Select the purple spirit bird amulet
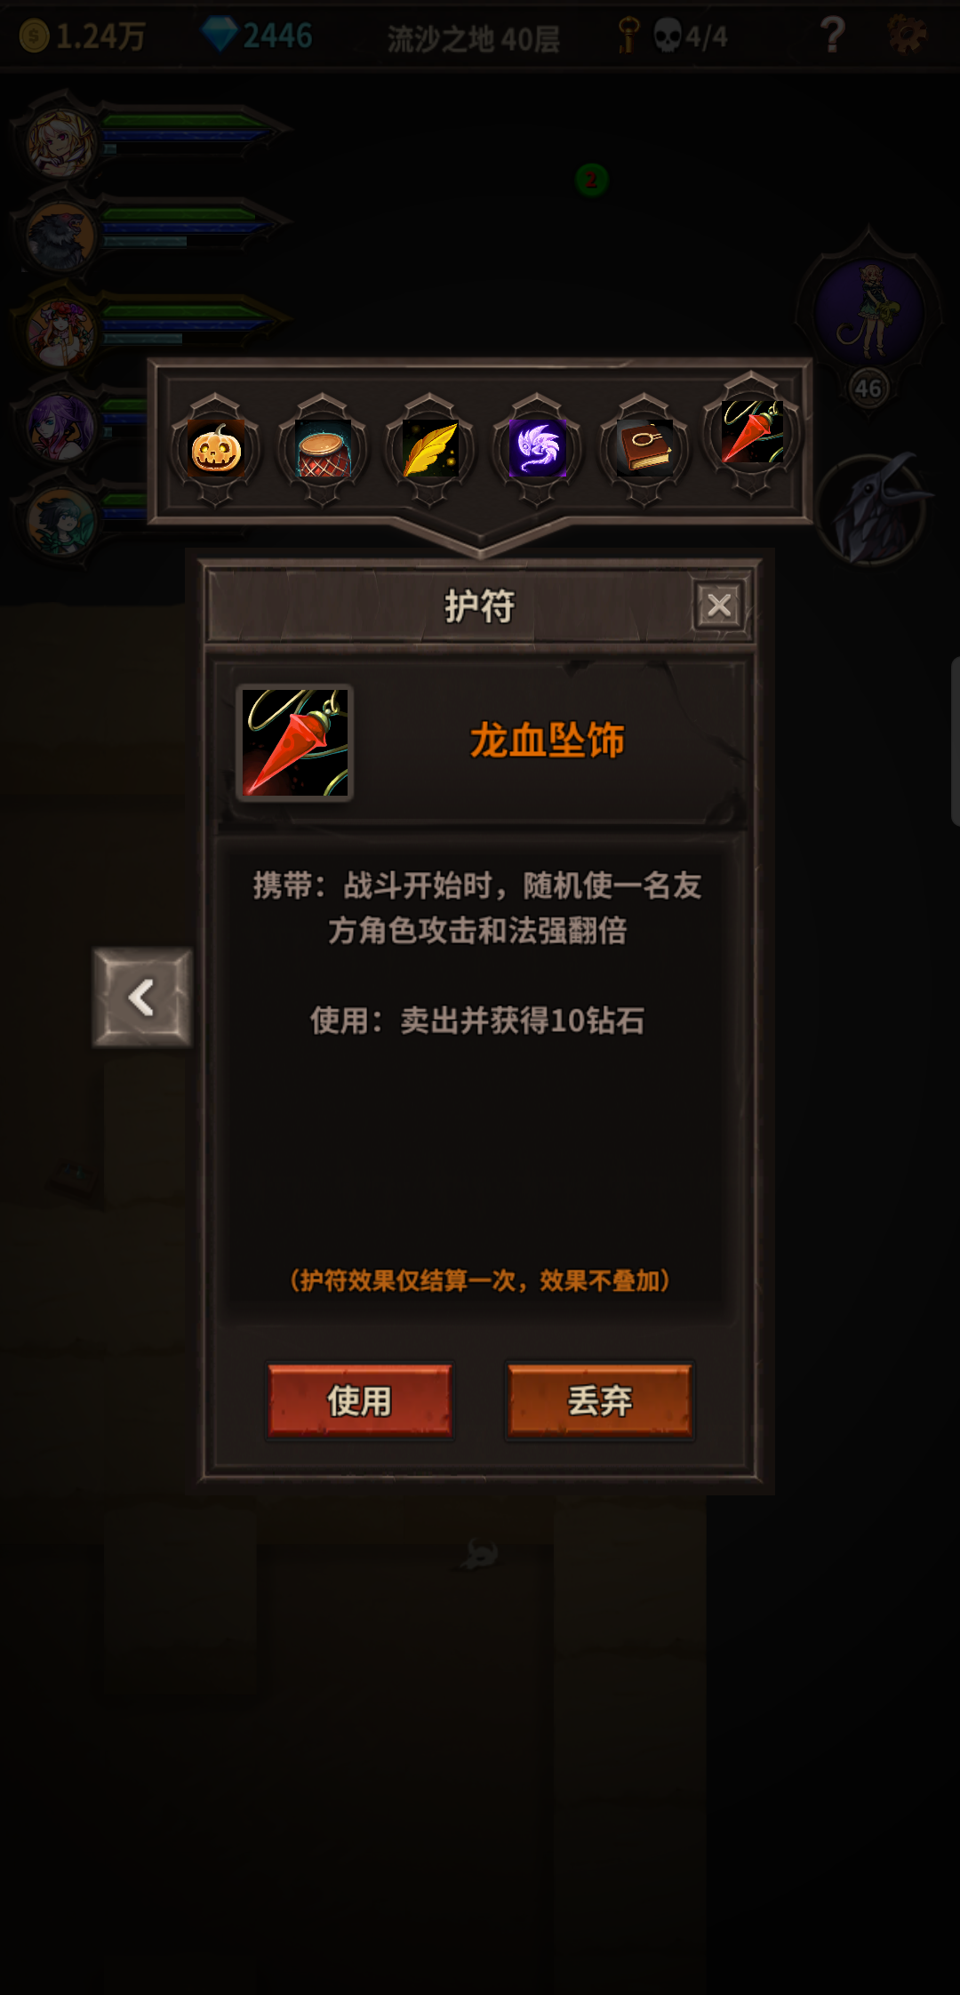 tap(538, 449)
